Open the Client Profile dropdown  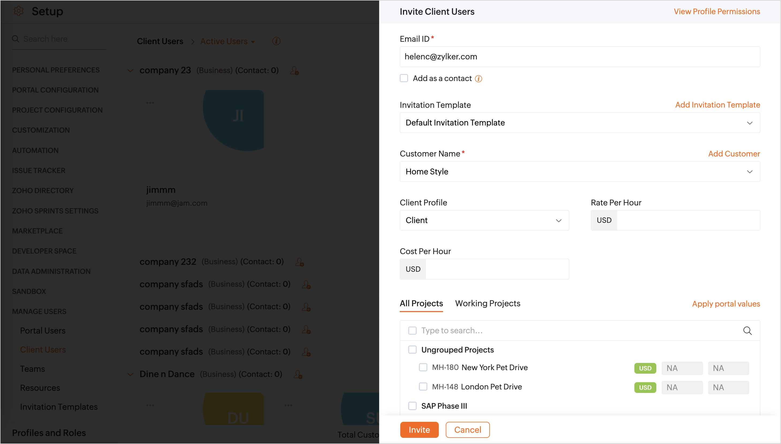(484, 220)
